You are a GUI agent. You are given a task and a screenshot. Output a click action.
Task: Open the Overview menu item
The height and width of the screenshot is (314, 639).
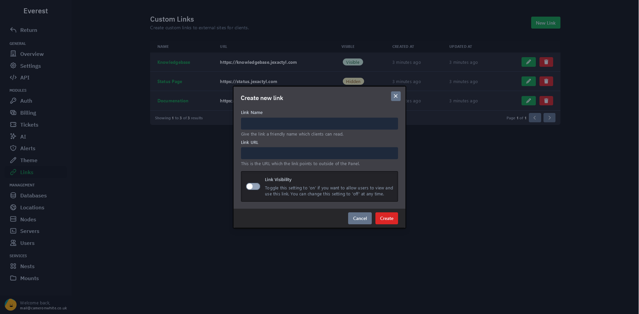click(x=32, y=54)
